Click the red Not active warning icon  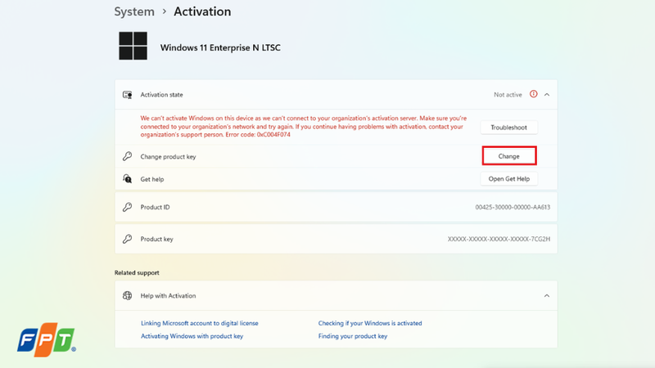click(534, 94)
